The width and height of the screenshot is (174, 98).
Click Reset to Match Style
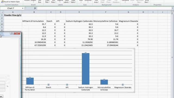coord(10,2)
